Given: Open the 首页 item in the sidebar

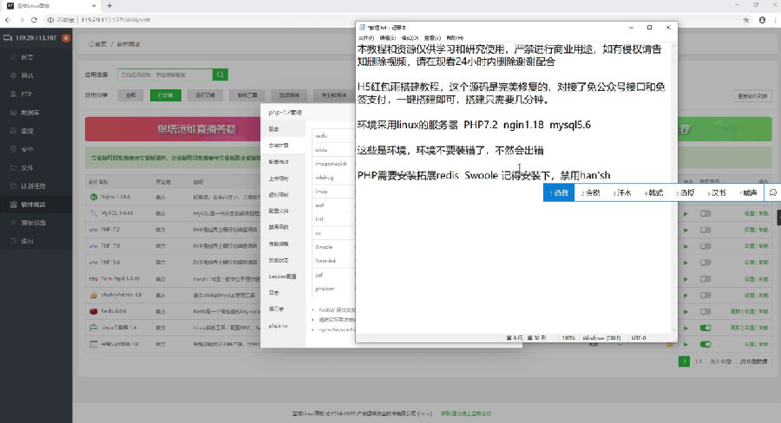Looking at the screenshot, I should click(x=27, y=57).
